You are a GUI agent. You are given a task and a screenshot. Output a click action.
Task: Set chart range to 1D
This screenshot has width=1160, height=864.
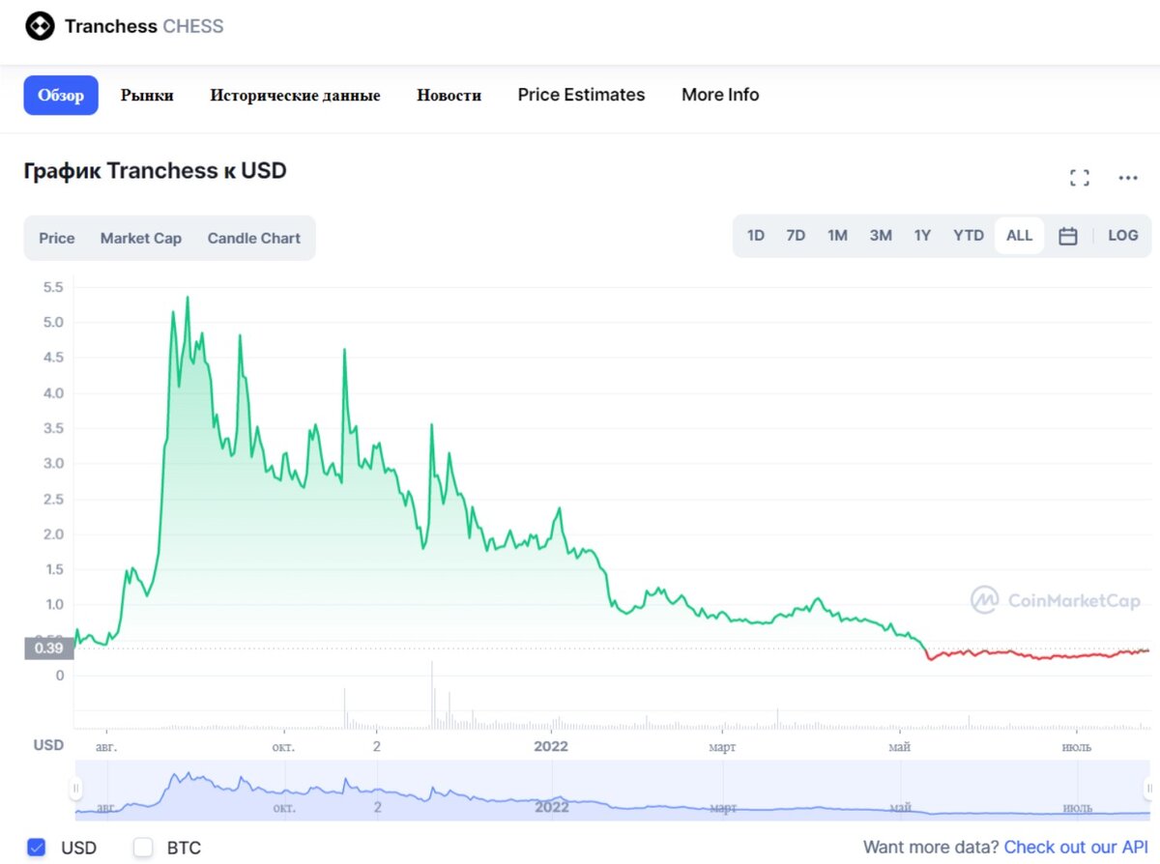pyautogui.click(x=756, y=235)
